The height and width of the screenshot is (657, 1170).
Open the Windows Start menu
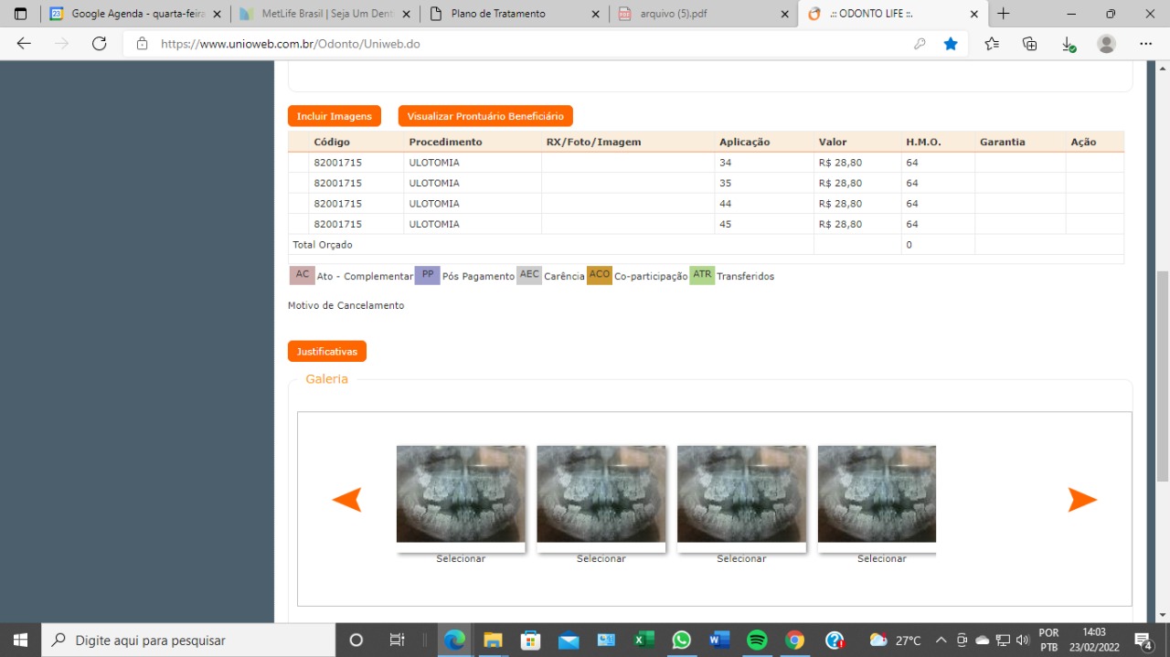pos(20,640)
